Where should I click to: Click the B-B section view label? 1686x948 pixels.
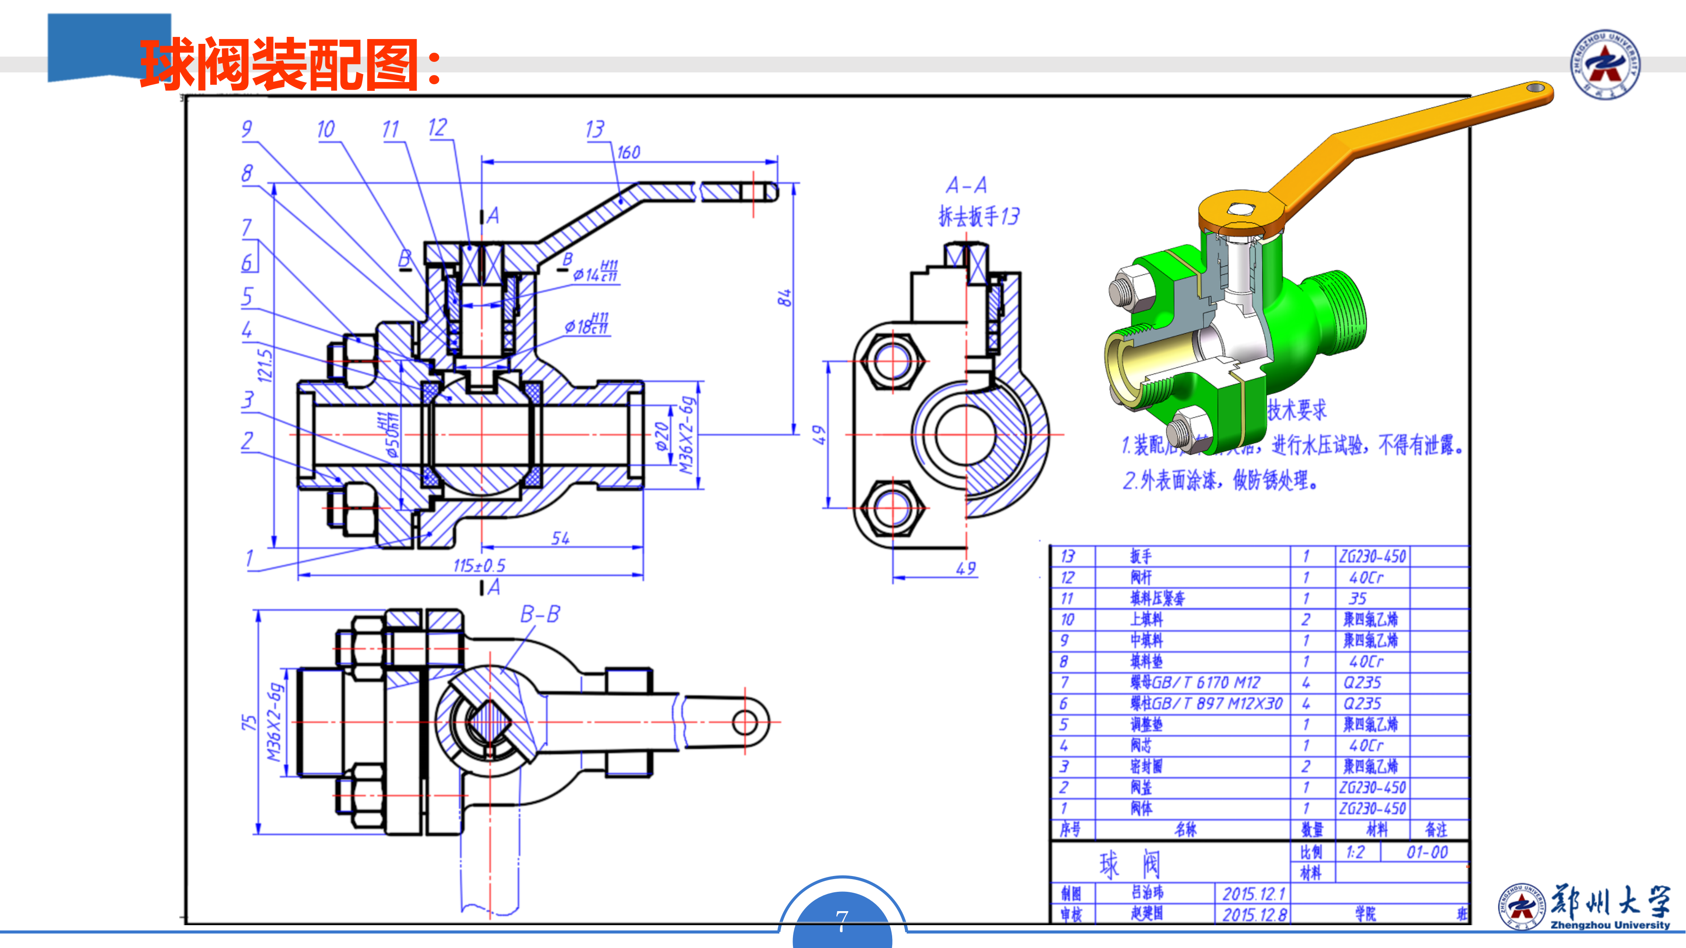[540, 614]
